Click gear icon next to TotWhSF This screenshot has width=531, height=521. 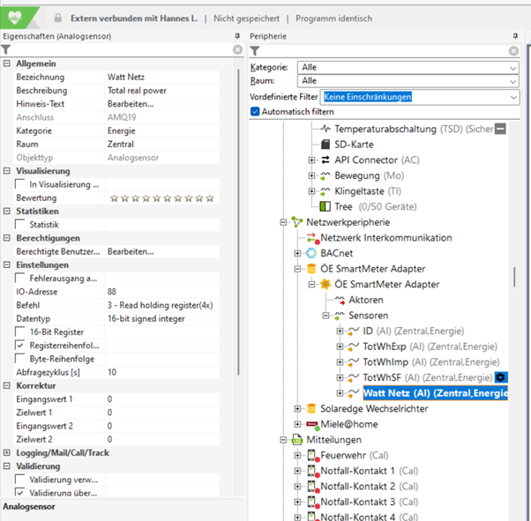[501, 377]
